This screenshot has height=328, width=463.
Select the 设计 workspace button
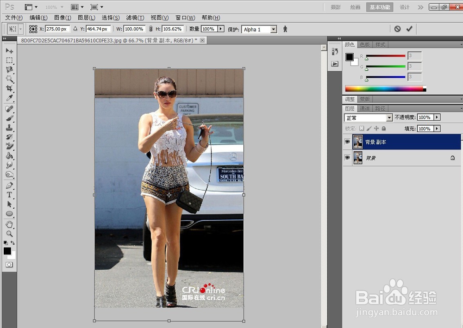tap(404, 7)
